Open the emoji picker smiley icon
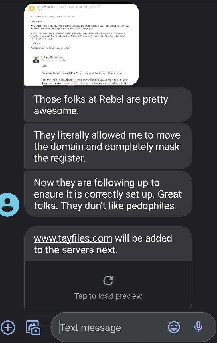 [x=174, y=327]
